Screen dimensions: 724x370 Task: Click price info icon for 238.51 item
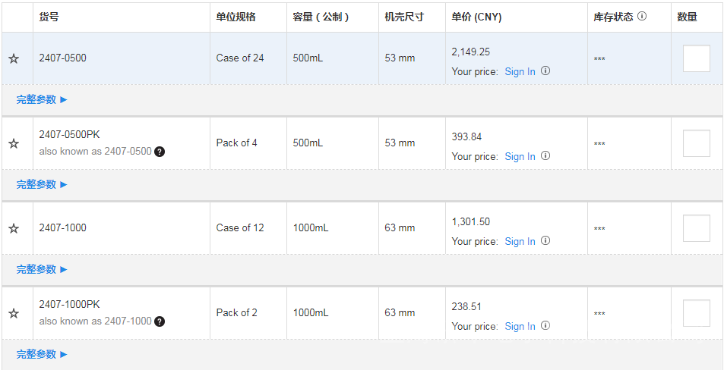coord(545,326)
